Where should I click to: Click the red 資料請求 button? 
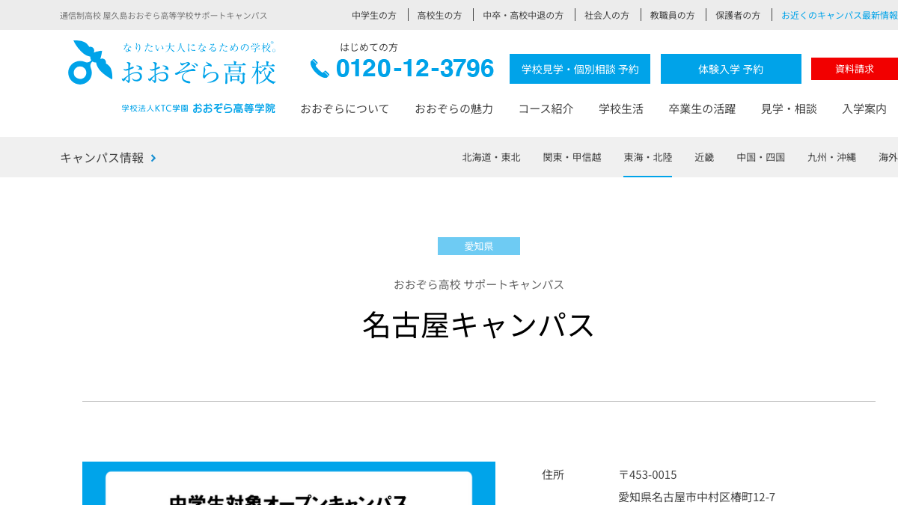click(x=855, y=69)
